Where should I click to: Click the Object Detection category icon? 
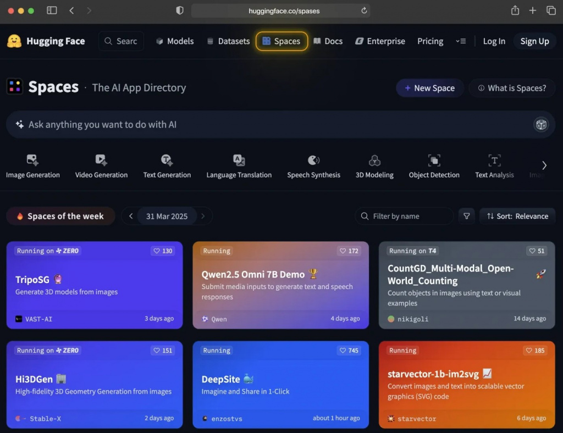(434, 160)
